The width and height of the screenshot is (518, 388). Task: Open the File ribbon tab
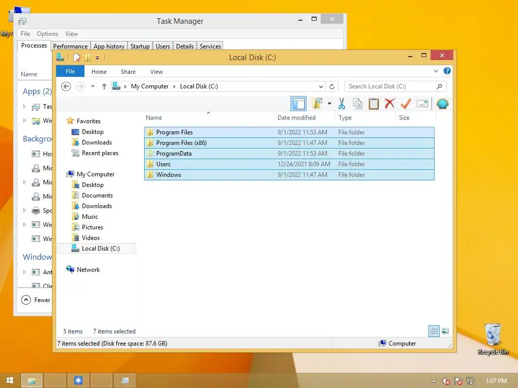click(x=70, y=71)
